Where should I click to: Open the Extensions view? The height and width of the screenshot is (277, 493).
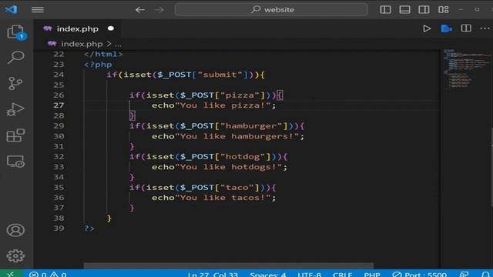(15, 135)
